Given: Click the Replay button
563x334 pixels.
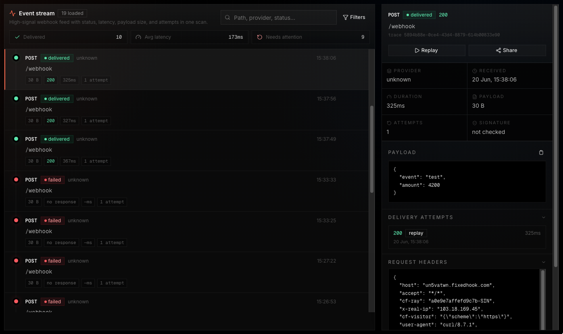Looking at the screenshot, I should (427, 50).
